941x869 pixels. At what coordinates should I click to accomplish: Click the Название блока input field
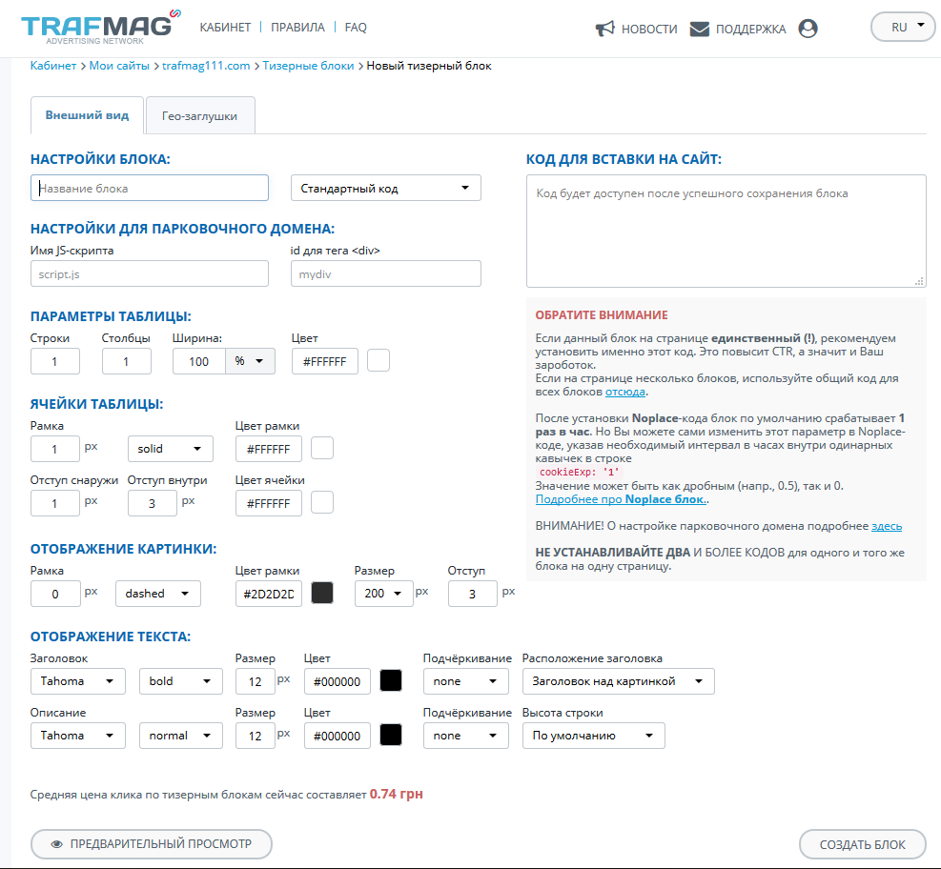tap(150, 189)
